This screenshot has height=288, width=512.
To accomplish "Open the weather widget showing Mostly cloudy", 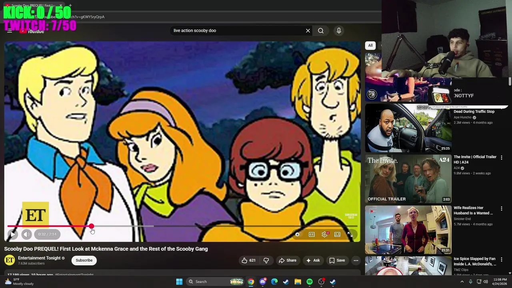I will 20,282.
